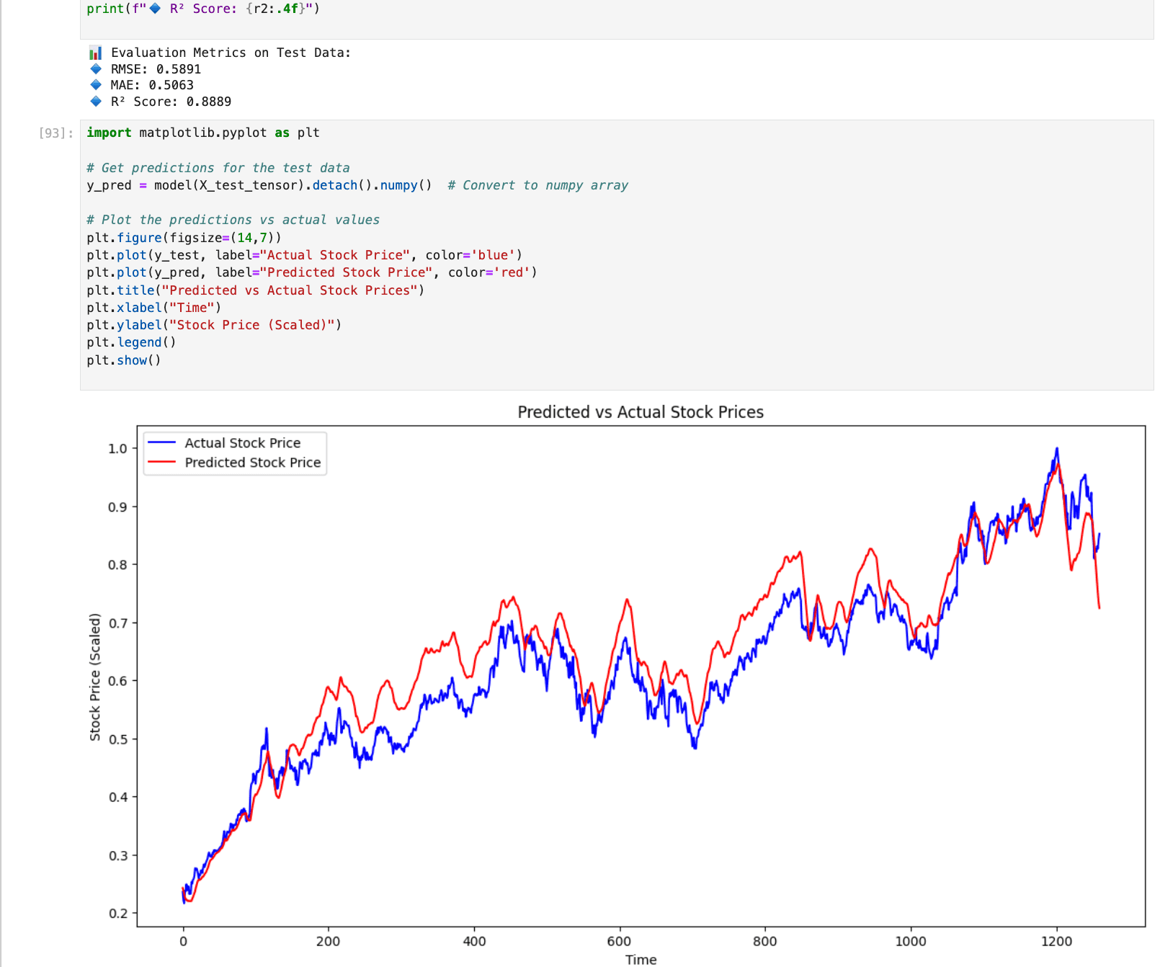Click the blue diamond inside the print statement
This screenshot has width=1160, height=967.
155,9
